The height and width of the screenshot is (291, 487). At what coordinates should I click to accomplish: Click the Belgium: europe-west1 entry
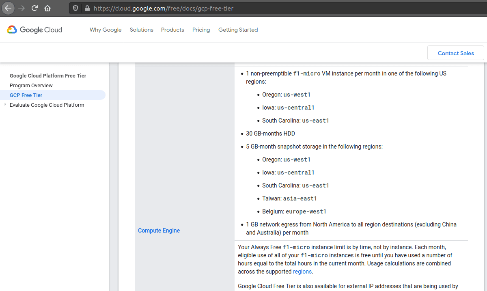pyautogui.click(x=294, y=211)
